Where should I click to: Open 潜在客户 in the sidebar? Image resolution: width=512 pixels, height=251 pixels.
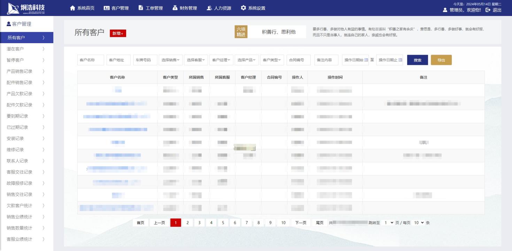click(x=15, y=49)
